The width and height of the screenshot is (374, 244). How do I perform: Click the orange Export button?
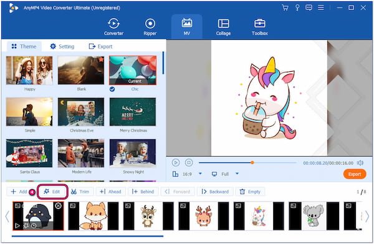click(x=355, y=174)
